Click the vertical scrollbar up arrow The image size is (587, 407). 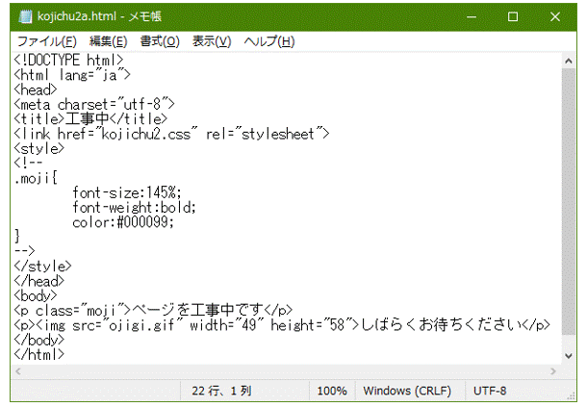coord(569,61)
